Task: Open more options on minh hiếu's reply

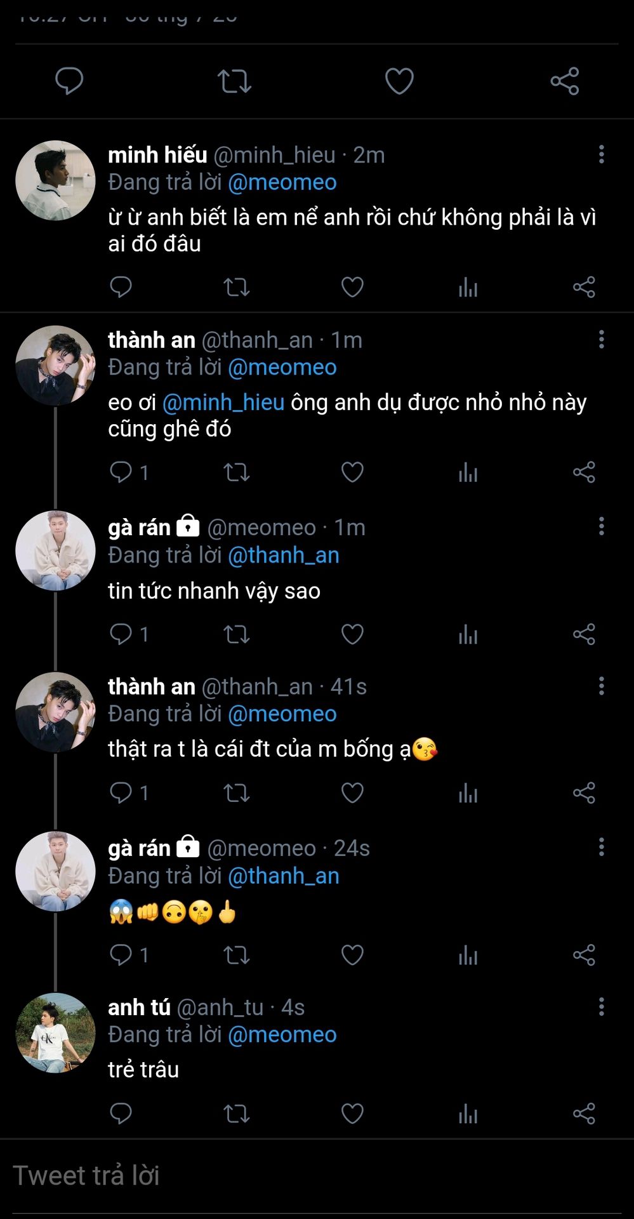Action: tap(601, 154)
